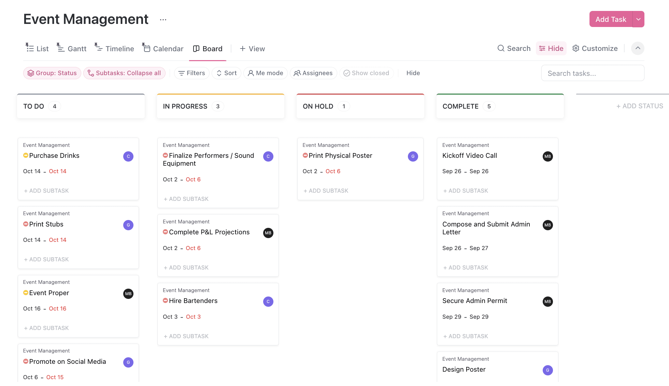Collapse all subtasks via Subtasks toggle
Screen dimensions: 669x386
coord(124,73)
